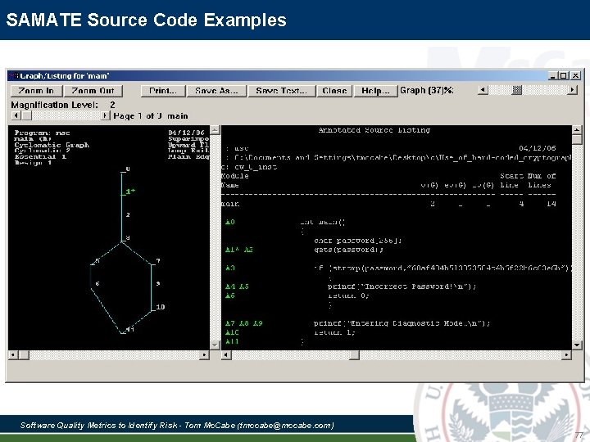Screen dimensions: 590x442
Task: Select graph node 11
Action: (129, 329)
